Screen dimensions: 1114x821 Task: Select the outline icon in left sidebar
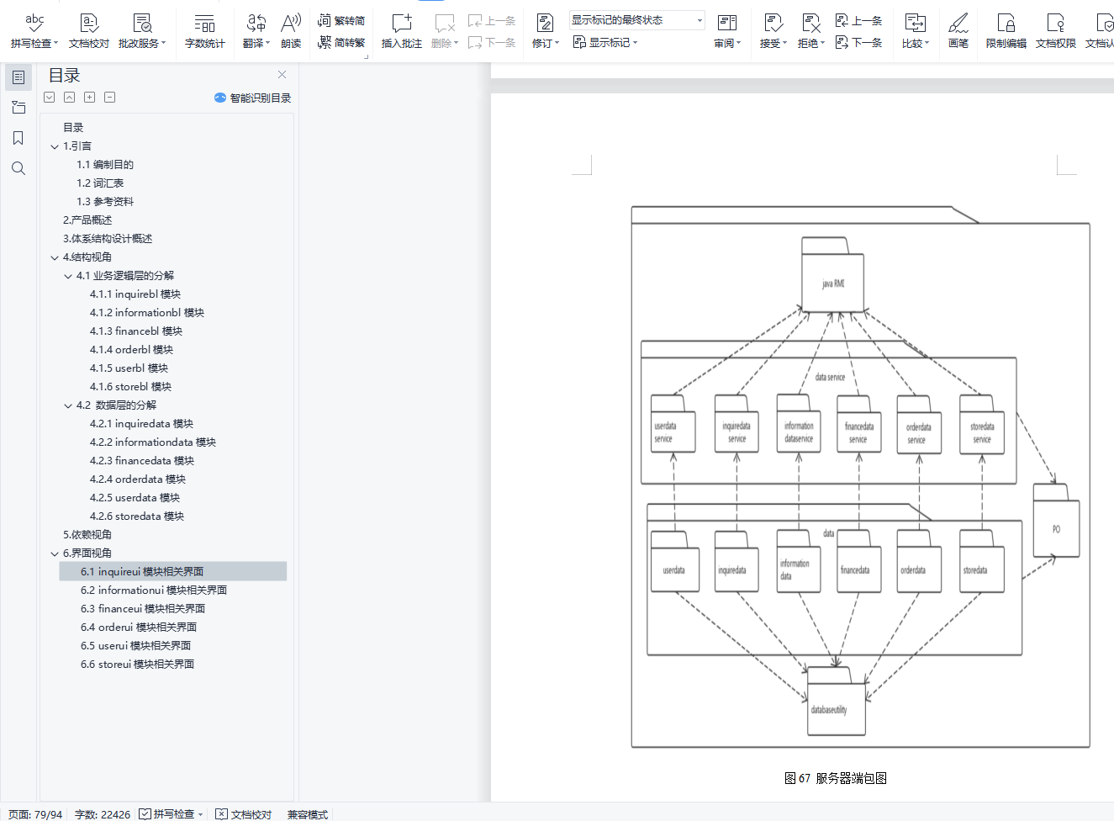(x=18, y=77)
